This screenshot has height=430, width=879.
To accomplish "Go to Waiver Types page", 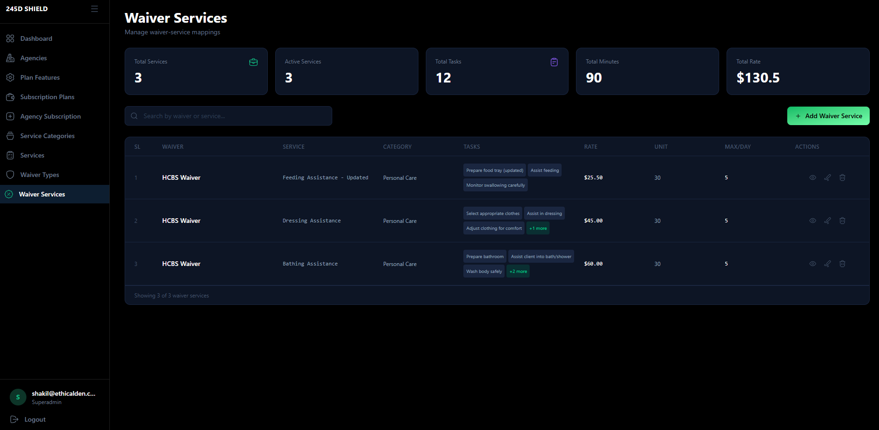I will click(55, 175).
